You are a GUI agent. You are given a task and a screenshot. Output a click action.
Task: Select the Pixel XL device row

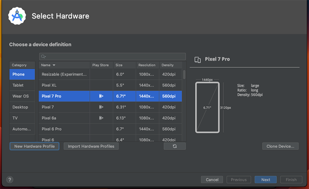tap(110, 85)
